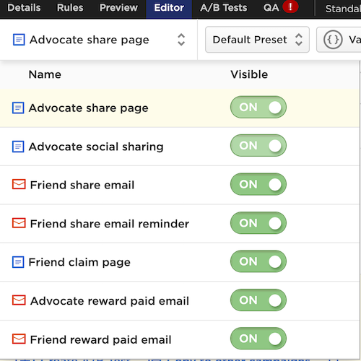Open the Default Preset dropdown
Screen dimensions: 361x361
pyautogui.click(x=257, y=40)
